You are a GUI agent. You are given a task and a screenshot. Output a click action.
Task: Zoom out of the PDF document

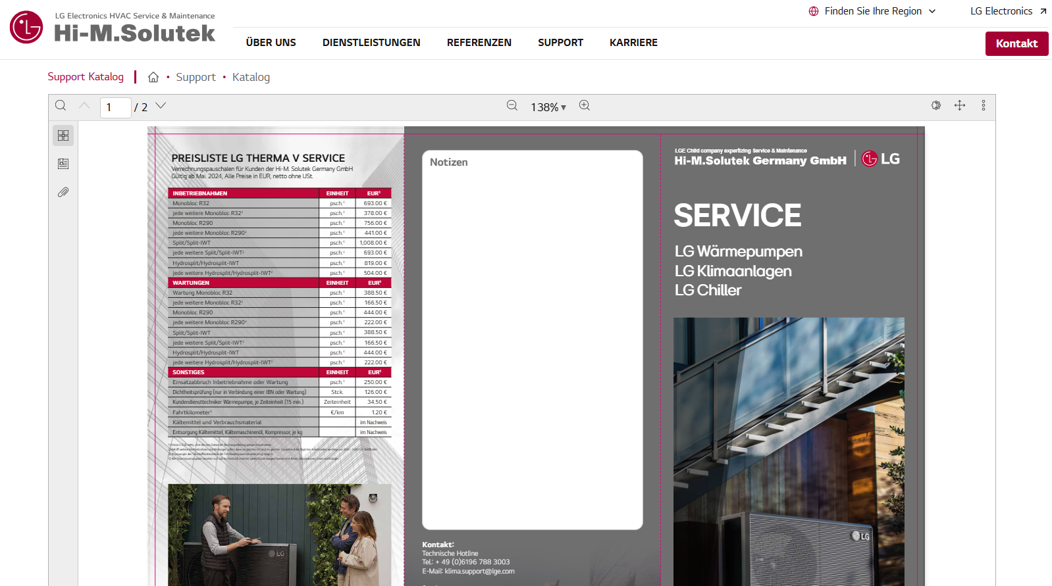(x=512, y=106)
